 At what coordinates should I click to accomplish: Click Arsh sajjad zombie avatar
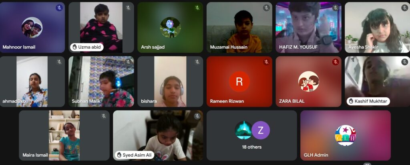tap(170, 27)
